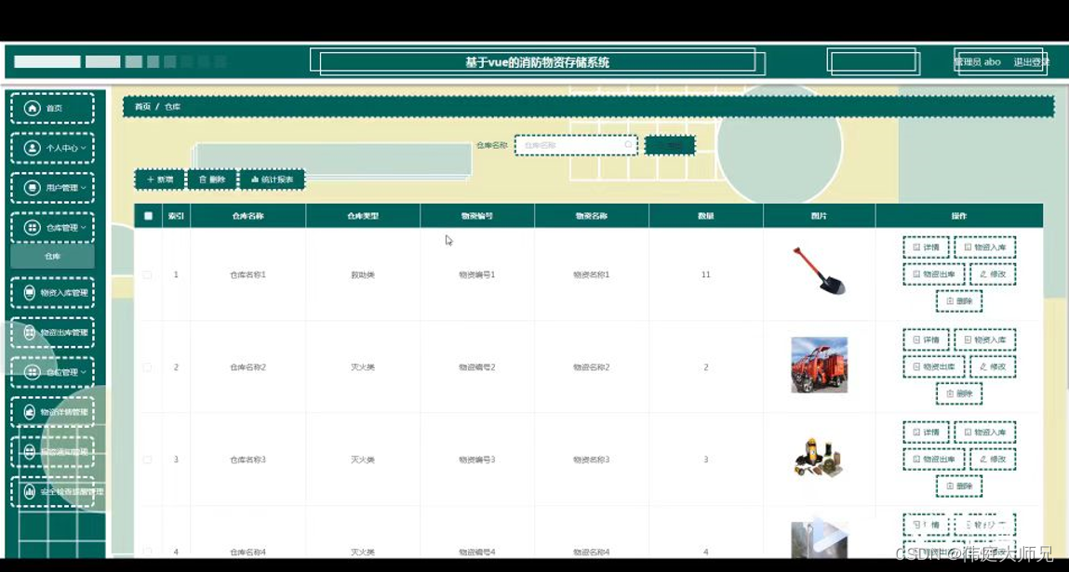Click the 管理员 abo account label
This screenshot has width=1069, height=572.
(977, 62)
